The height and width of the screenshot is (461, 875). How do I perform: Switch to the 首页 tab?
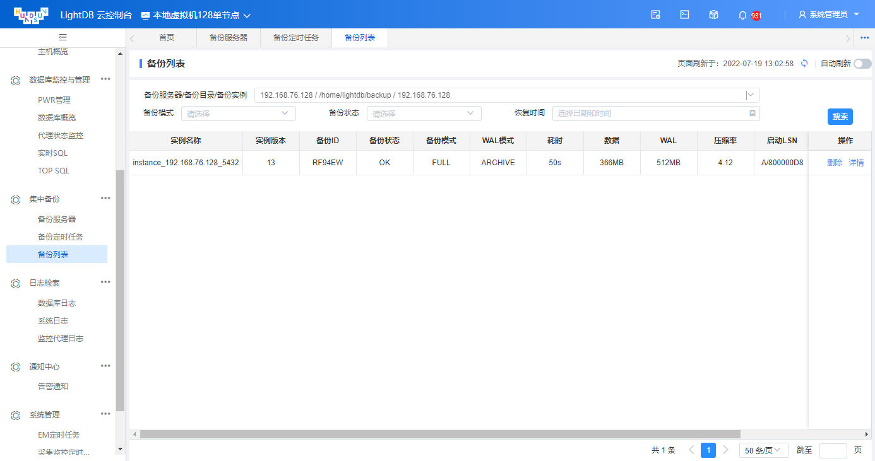(x=167, y=38)
